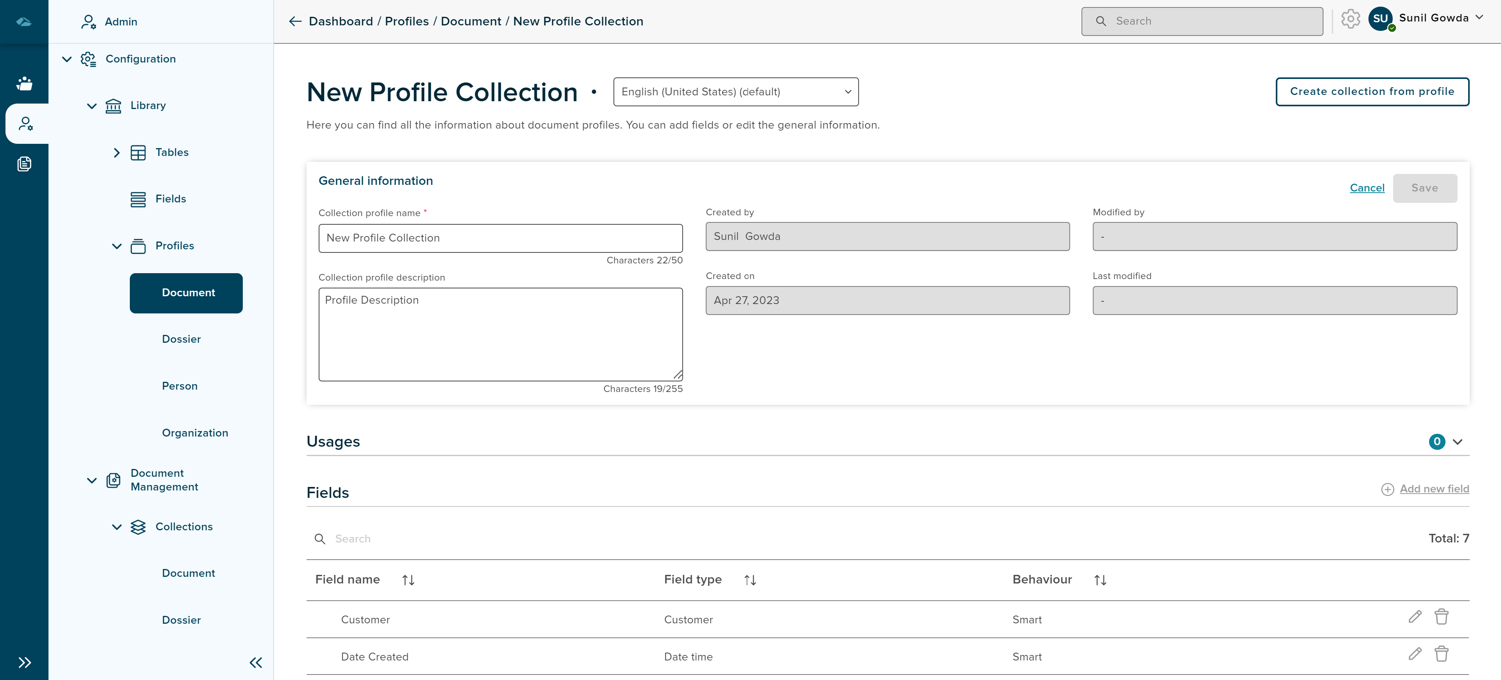Open the documents icon in left rail

[x=25, y=164]
